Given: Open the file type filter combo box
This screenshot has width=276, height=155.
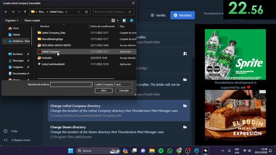Looking at the screenshot, I should pos(113,84).
